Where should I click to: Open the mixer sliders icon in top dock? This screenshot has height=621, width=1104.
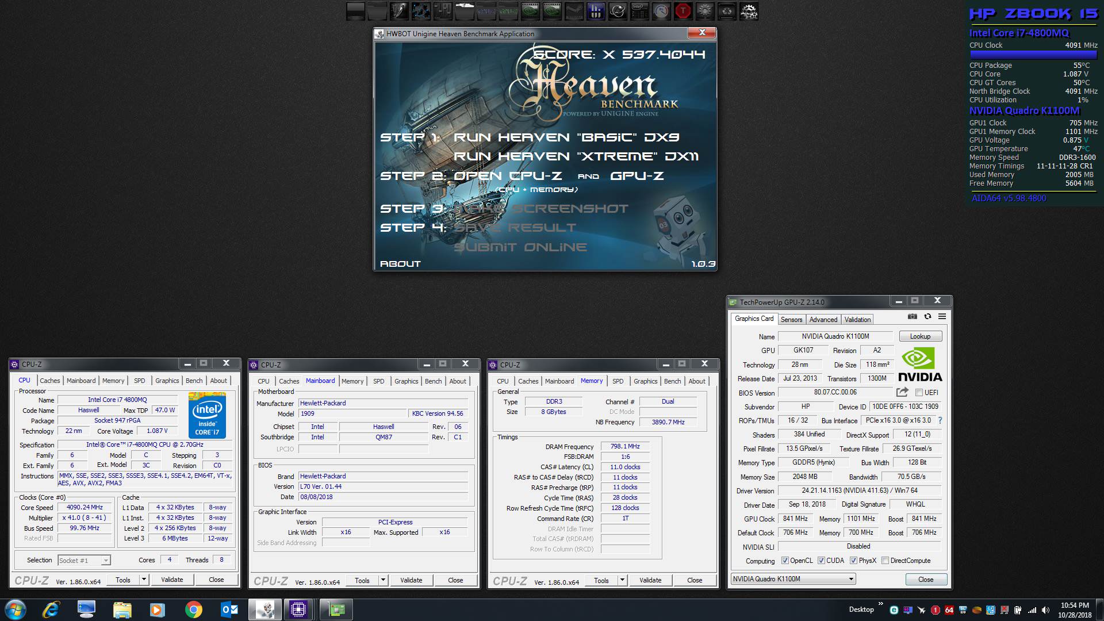click(x=443, y=11)
